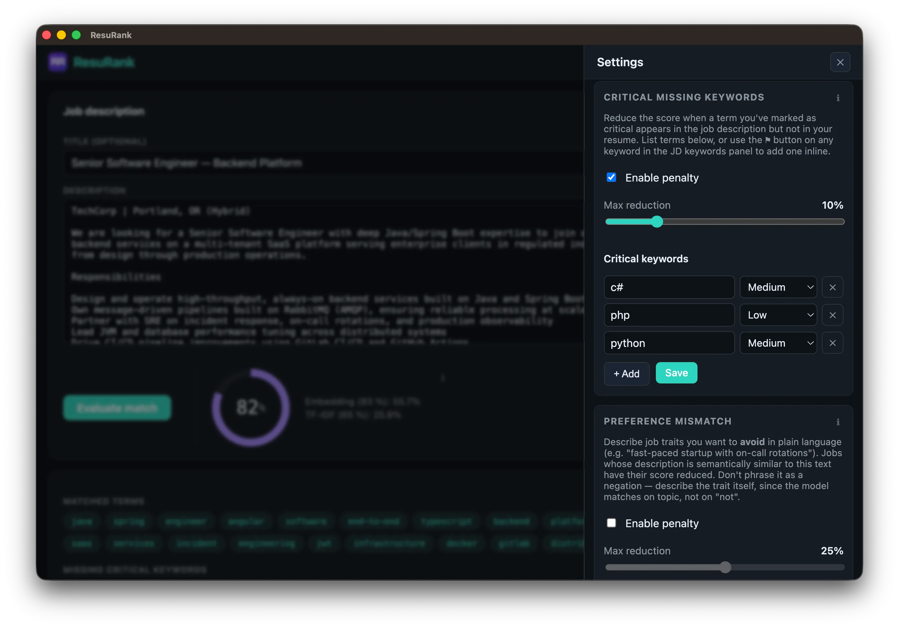This screenshot has height=628, width=899.
Task: Click the 25% reduction value
Action: (x=832, y=550)
